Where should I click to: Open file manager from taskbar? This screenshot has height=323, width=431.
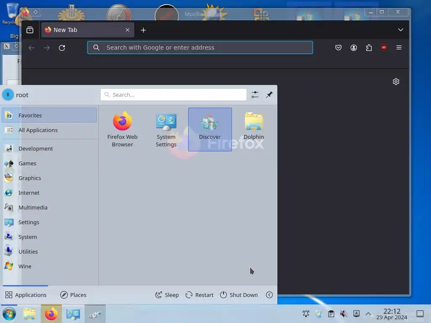click(30, 314)
